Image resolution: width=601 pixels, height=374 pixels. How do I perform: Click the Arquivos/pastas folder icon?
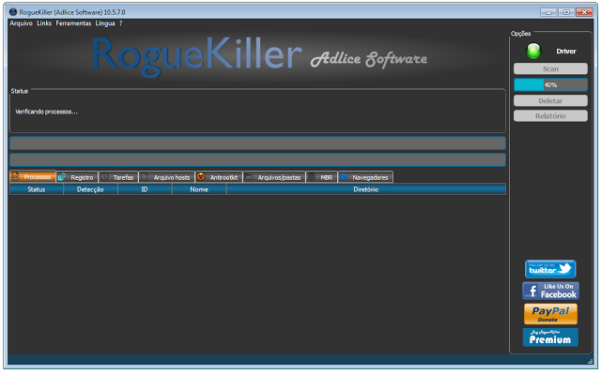pyautogui.click(x=249, y=177)
